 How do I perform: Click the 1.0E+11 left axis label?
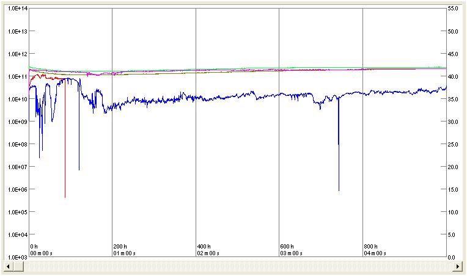tap(18, 76)
